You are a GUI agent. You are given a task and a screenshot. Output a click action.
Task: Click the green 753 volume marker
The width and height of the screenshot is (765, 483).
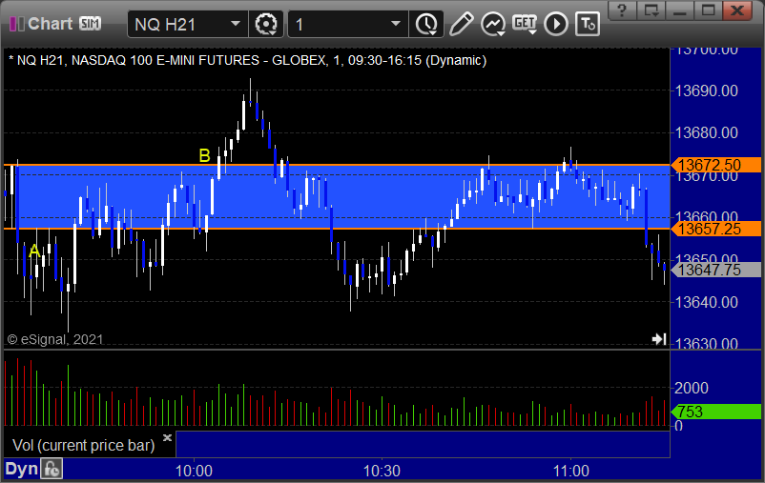716,412
